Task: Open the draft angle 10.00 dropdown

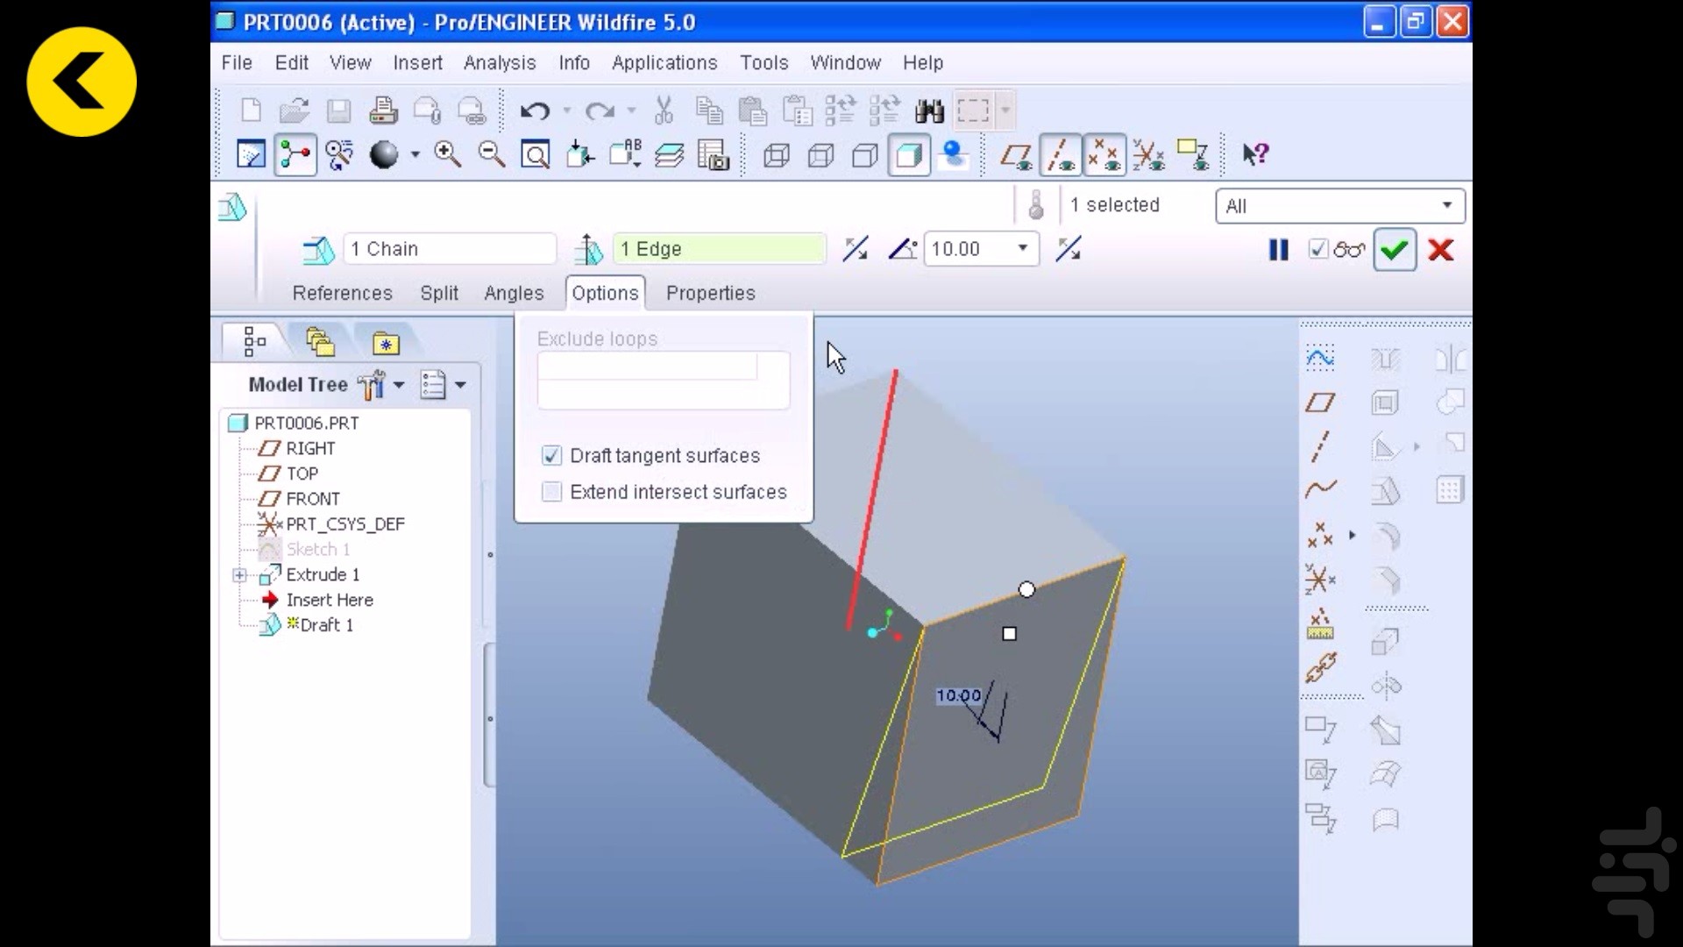Action: (1022, 249)
